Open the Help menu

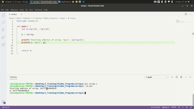point(45,10)
